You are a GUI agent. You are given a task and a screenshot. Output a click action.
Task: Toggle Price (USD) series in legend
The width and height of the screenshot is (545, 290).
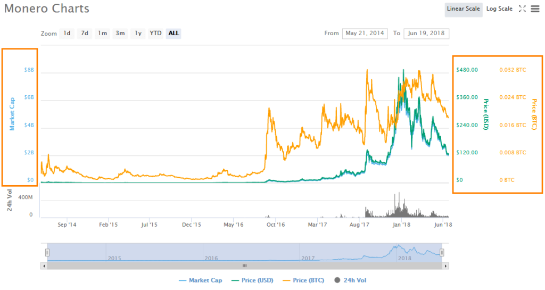[x=252, y=280]
